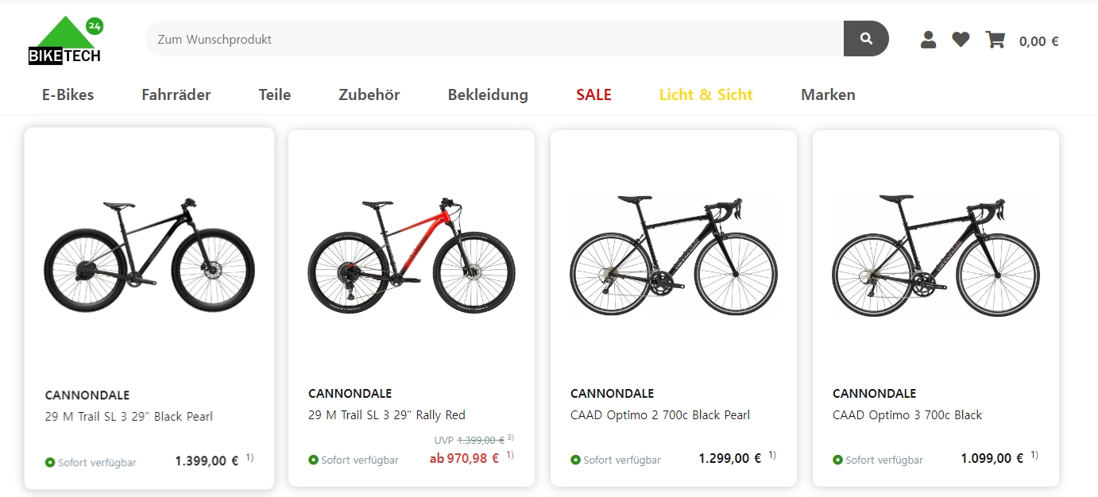Viewport: 1098px width, 497px height.
Task: Click the CAAD Optimo 3 700c Black title
Action: pos(907,415)
